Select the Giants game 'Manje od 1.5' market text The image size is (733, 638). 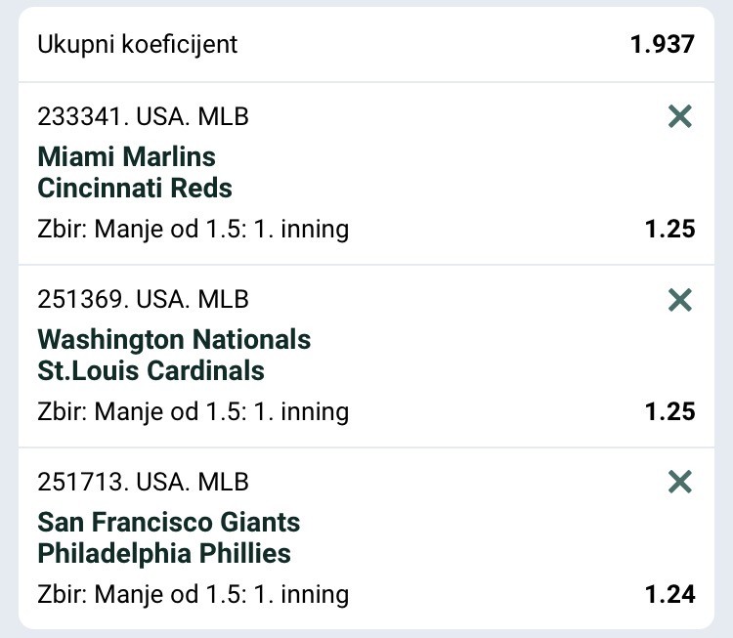pos(193,594)
